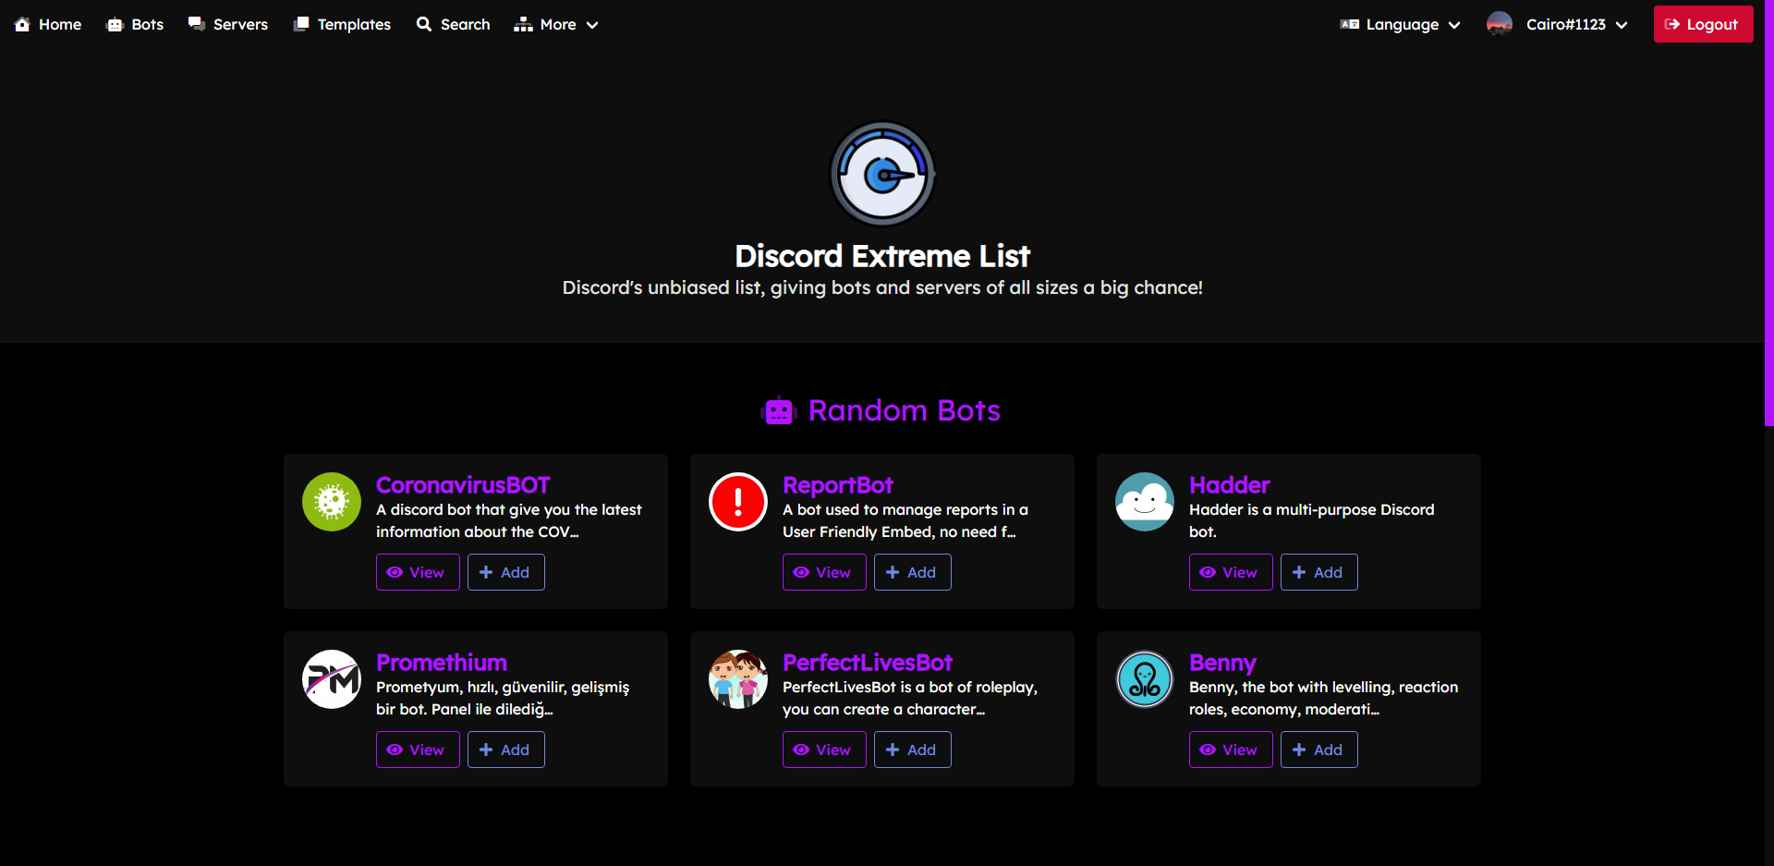
Task: Click the PerfectLivesBot characters avatar
Action: 737,679
